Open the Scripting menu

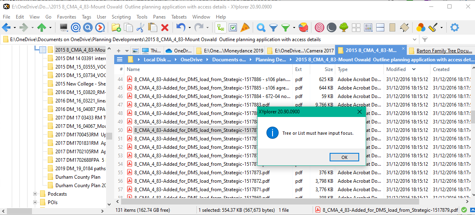click(121, 17)
